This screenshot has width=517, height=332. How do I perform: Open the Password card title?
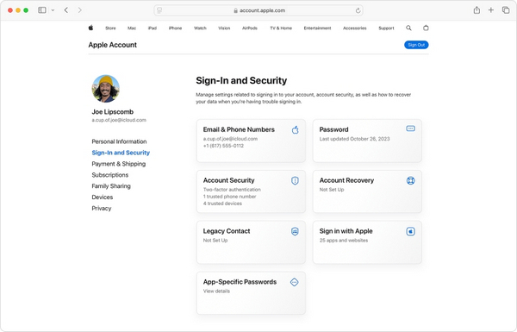coord(333,129)
